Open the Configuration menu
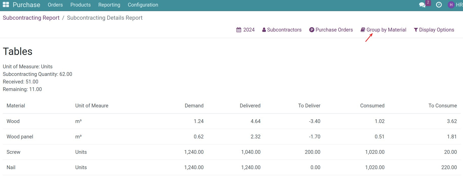 tap(143, 5)
